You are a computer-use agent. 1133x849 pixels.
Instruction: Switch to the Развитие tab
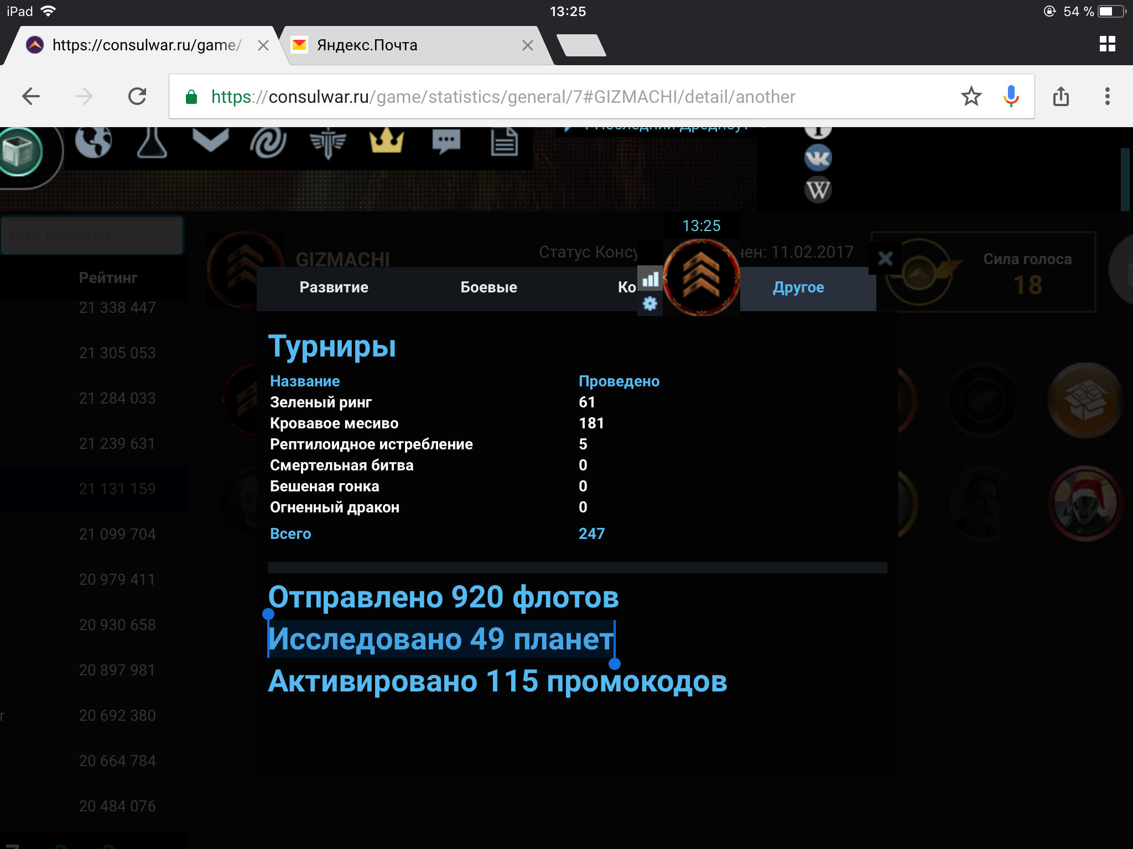coord(334,287)
